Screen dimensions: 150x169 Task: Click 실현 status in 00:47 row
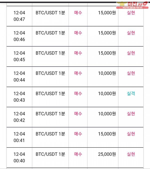pos(131,13)
